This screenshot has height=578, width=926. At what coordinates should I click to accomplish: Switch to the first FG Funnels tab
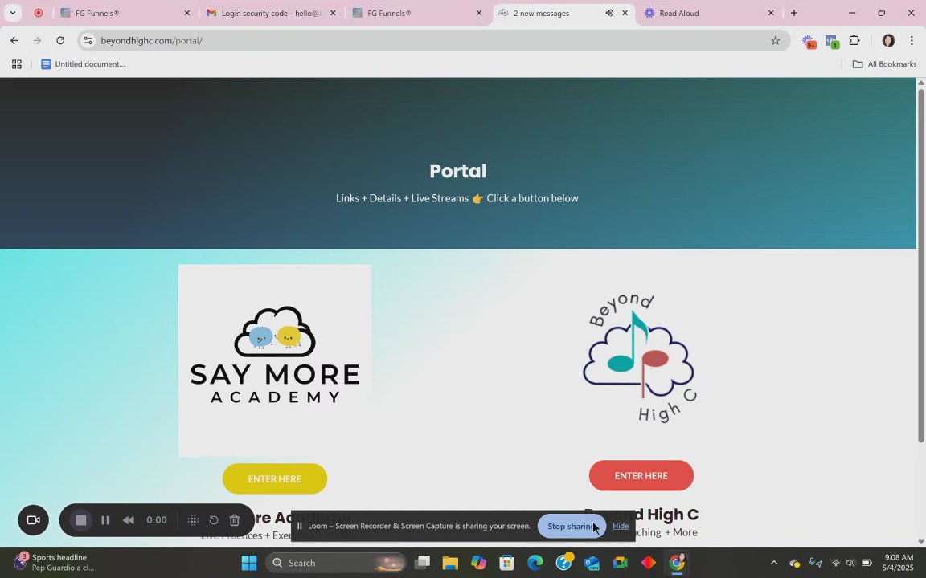125,13
